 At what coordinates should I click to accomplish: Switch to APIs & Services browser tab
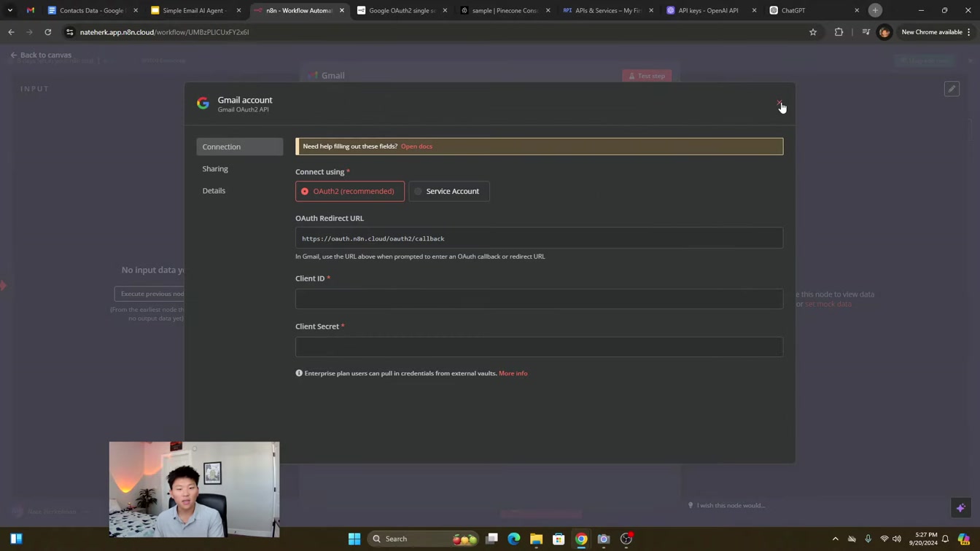(608, 10)
